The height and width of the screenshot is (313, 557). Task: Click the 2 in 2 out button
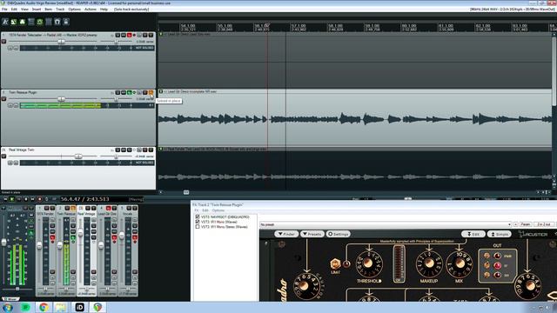coord(544,224)
